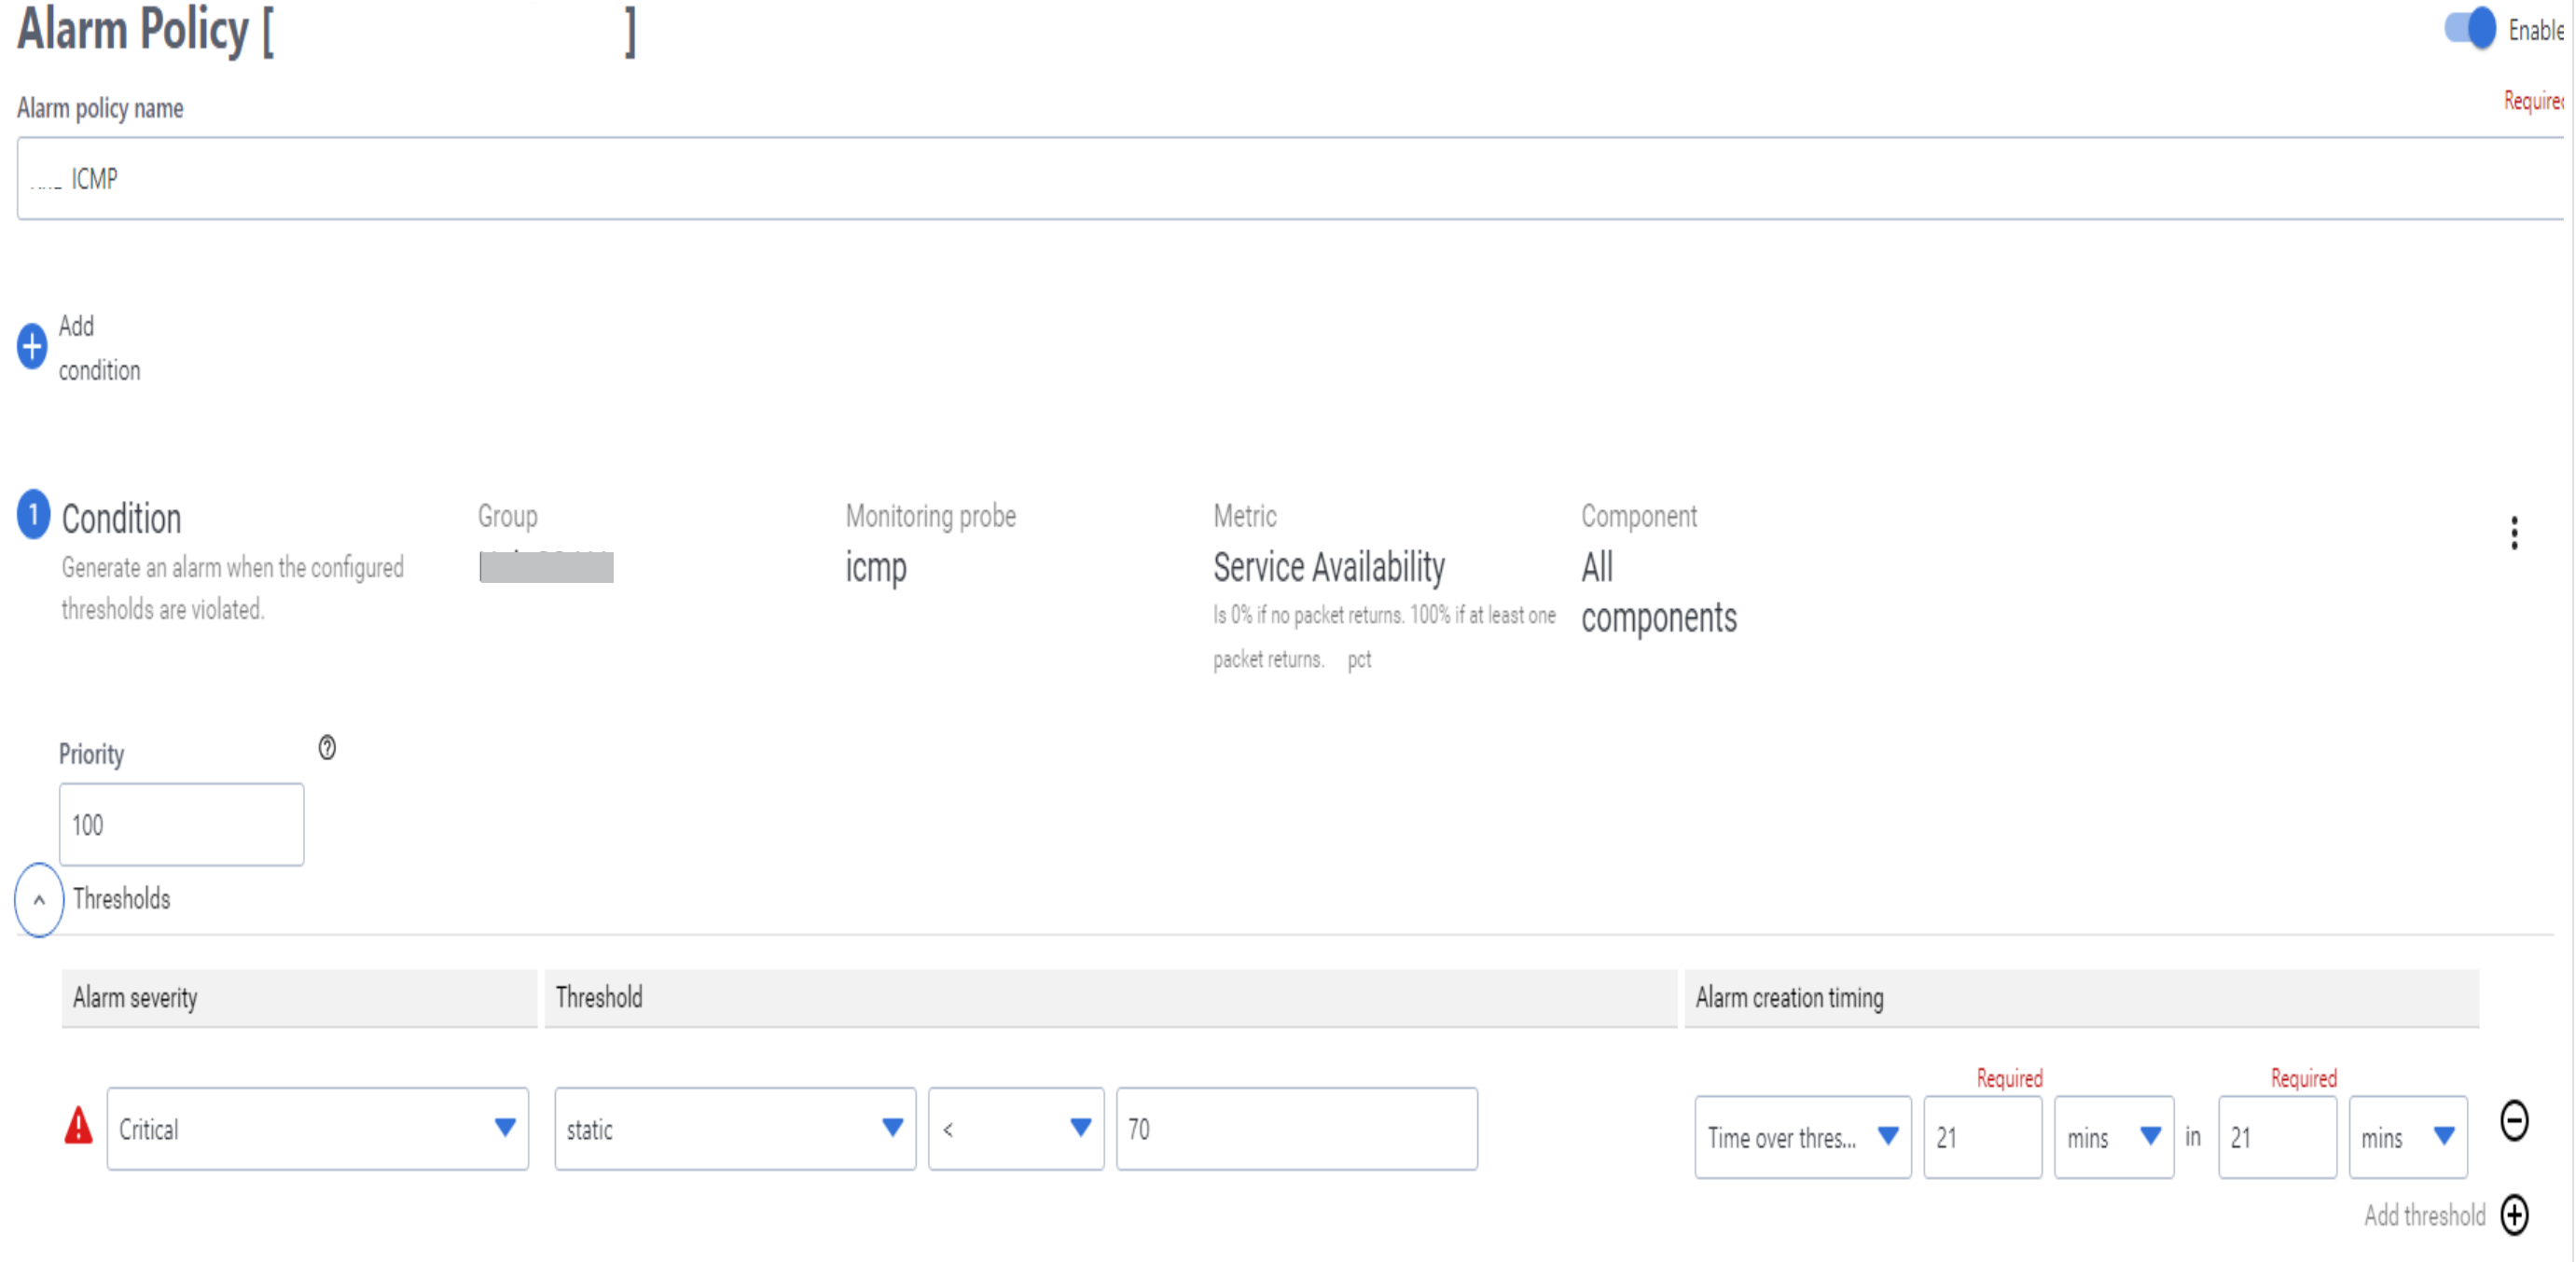Open the Time over threshold timing dropdown
Viewport: 2576px width, 1262px height.
(x=1802, y=1137)
